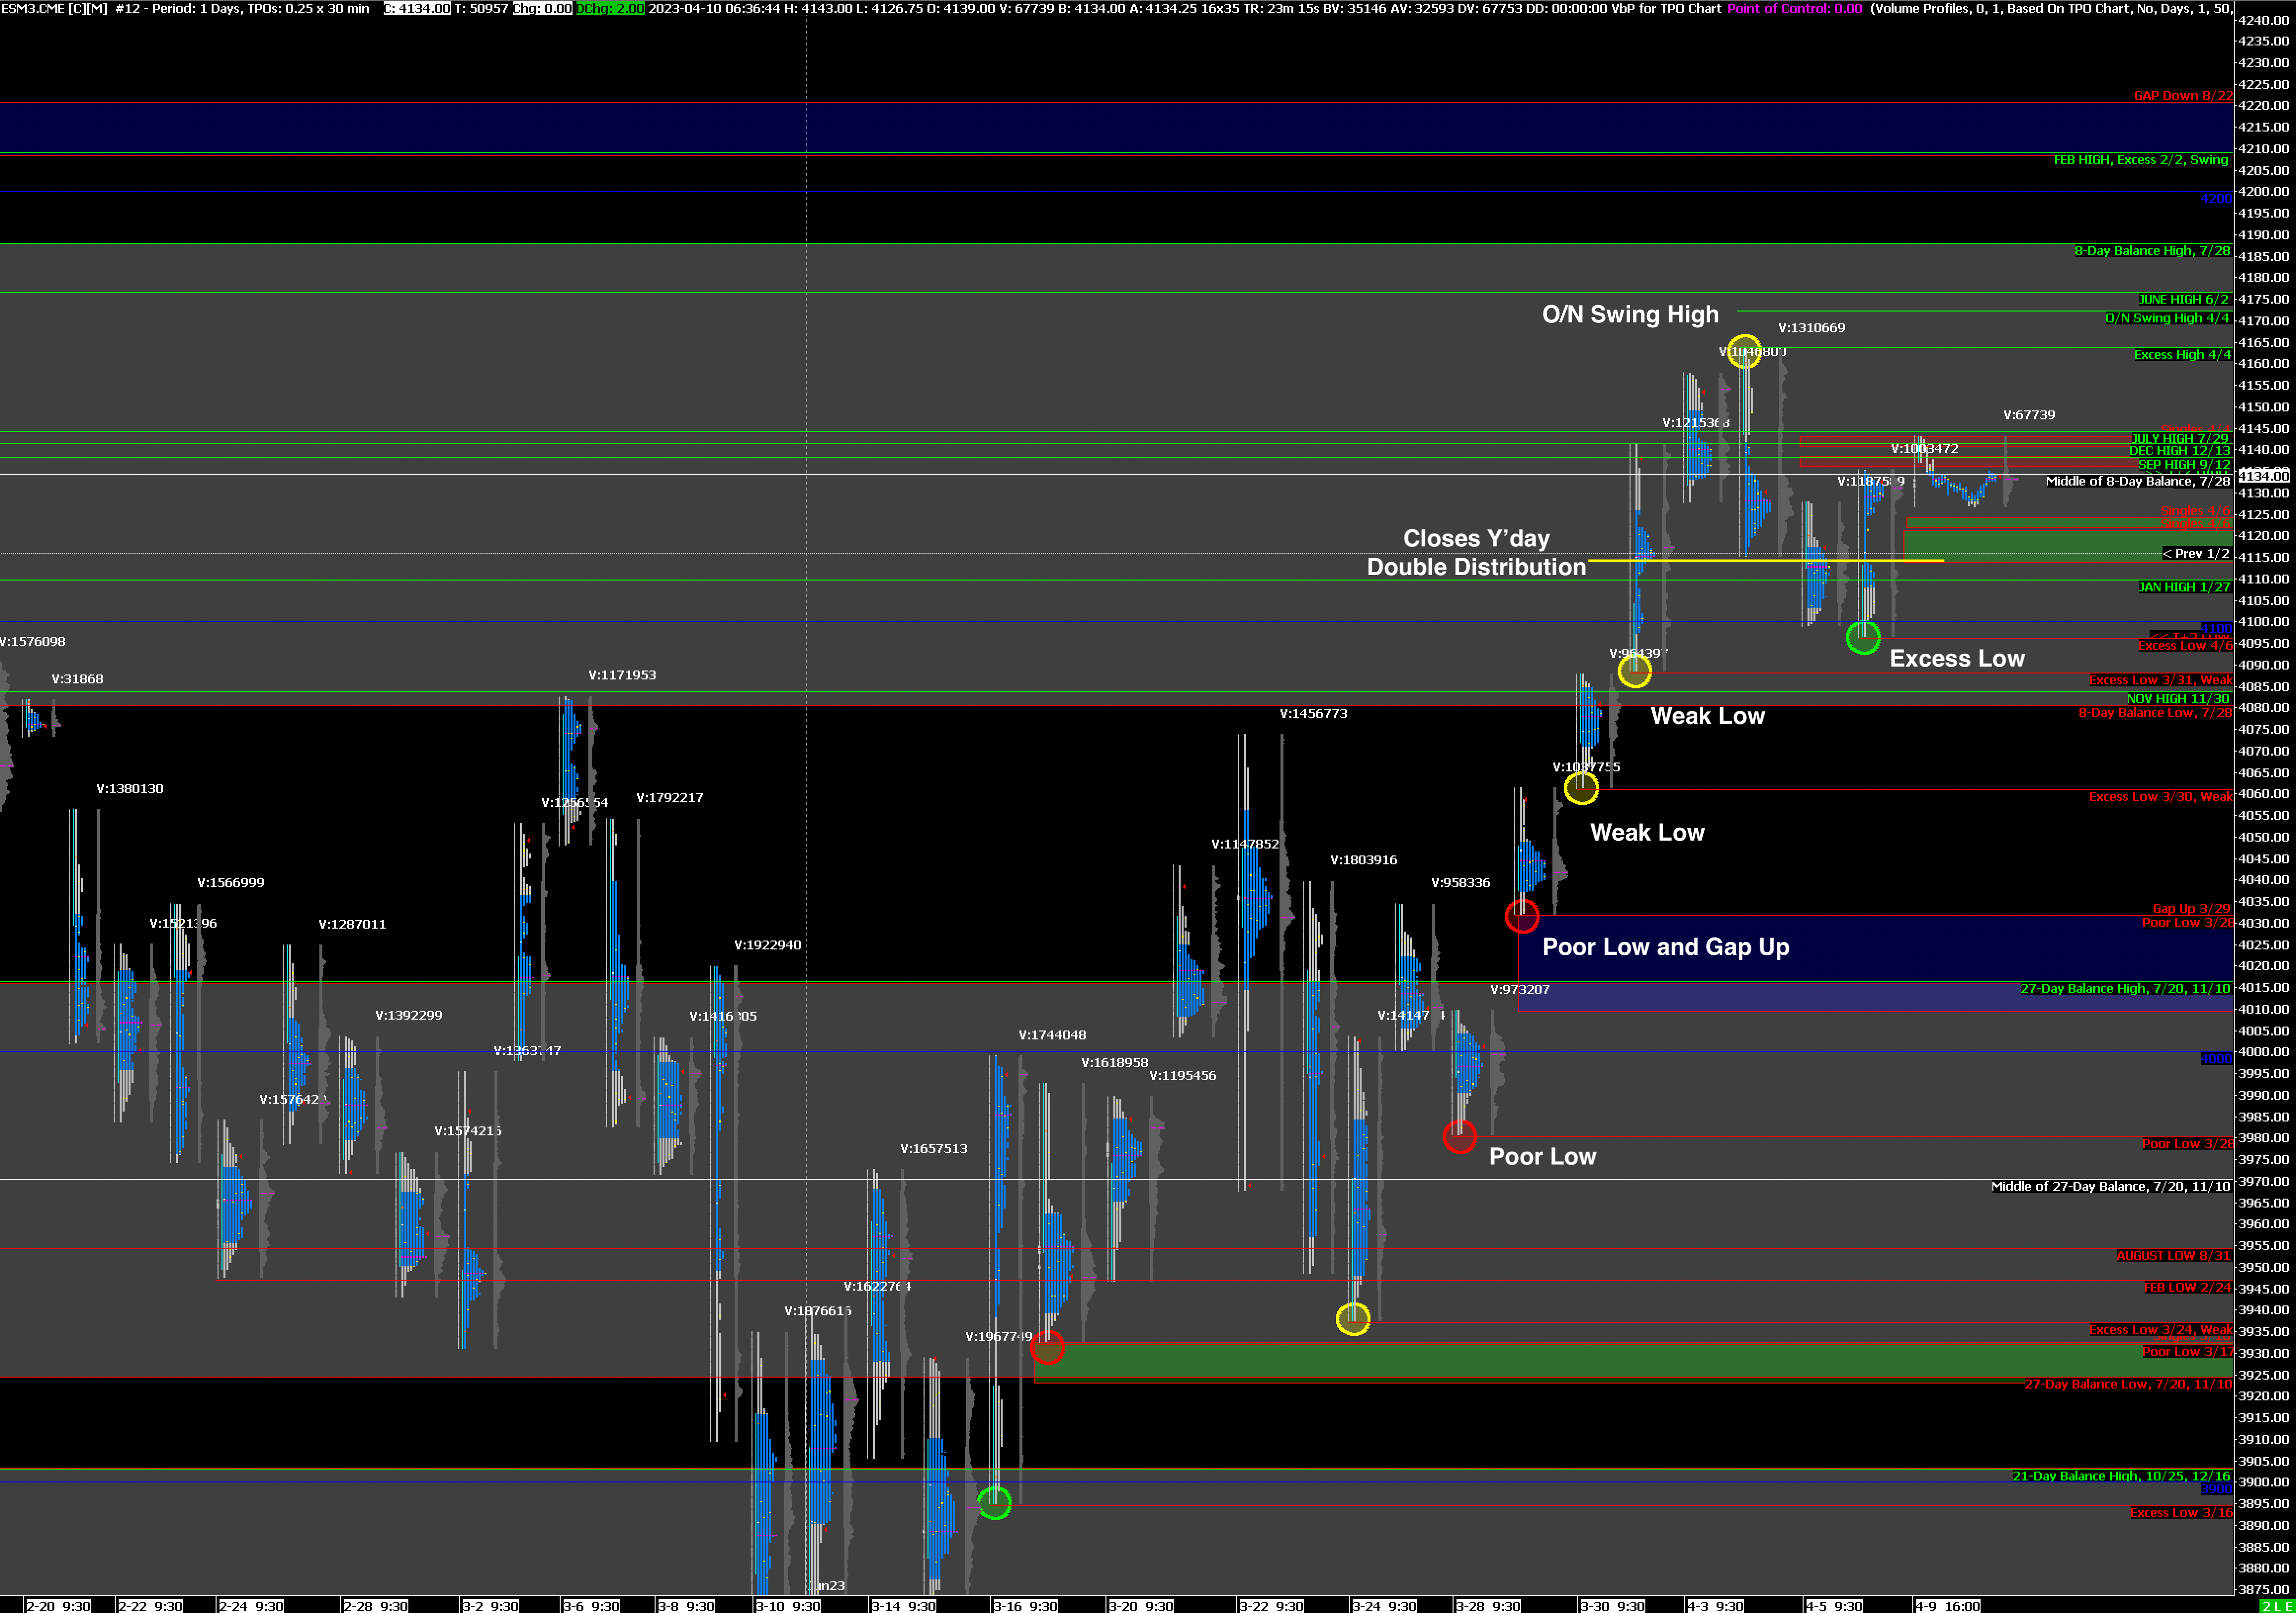Click the Point of Control header text
The width and height of the screenshot is (2296, 1613).
pos(1794,8)
